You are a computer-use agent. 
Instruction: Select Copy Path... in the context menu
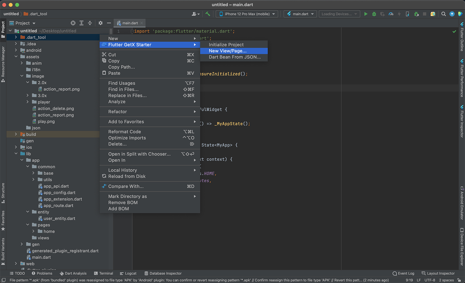coord(150,67)
